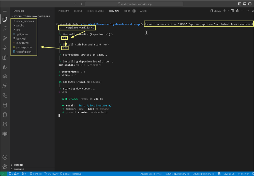Open the Source Control view

pos(5,38)
